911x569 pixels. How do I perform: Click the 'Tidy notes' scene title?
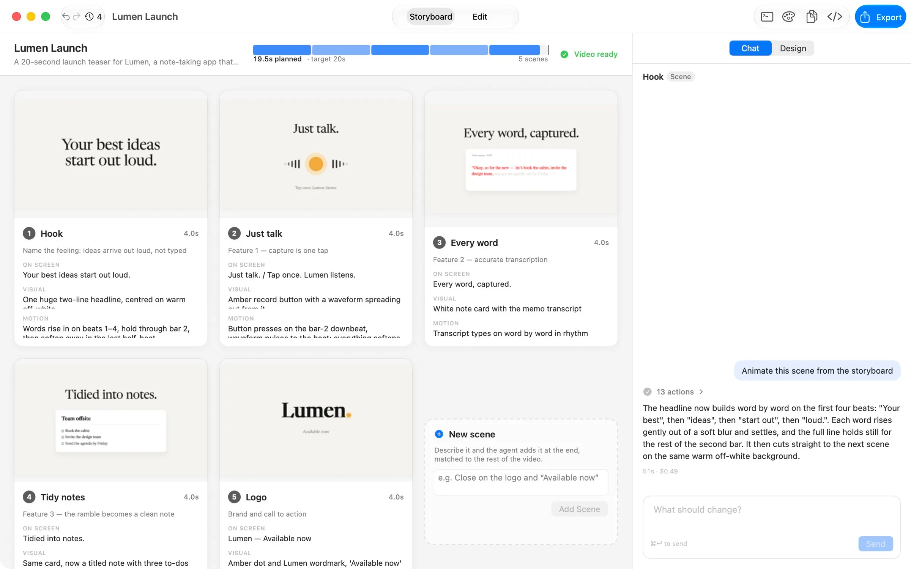tap(63, 497)
